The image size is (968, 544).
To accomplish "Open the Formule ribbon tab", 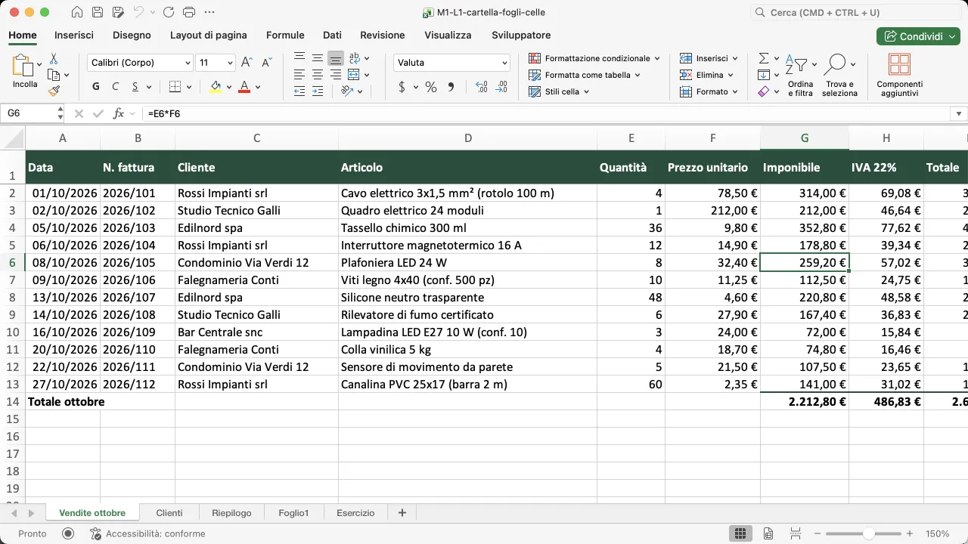I will [x=285, y=36].
